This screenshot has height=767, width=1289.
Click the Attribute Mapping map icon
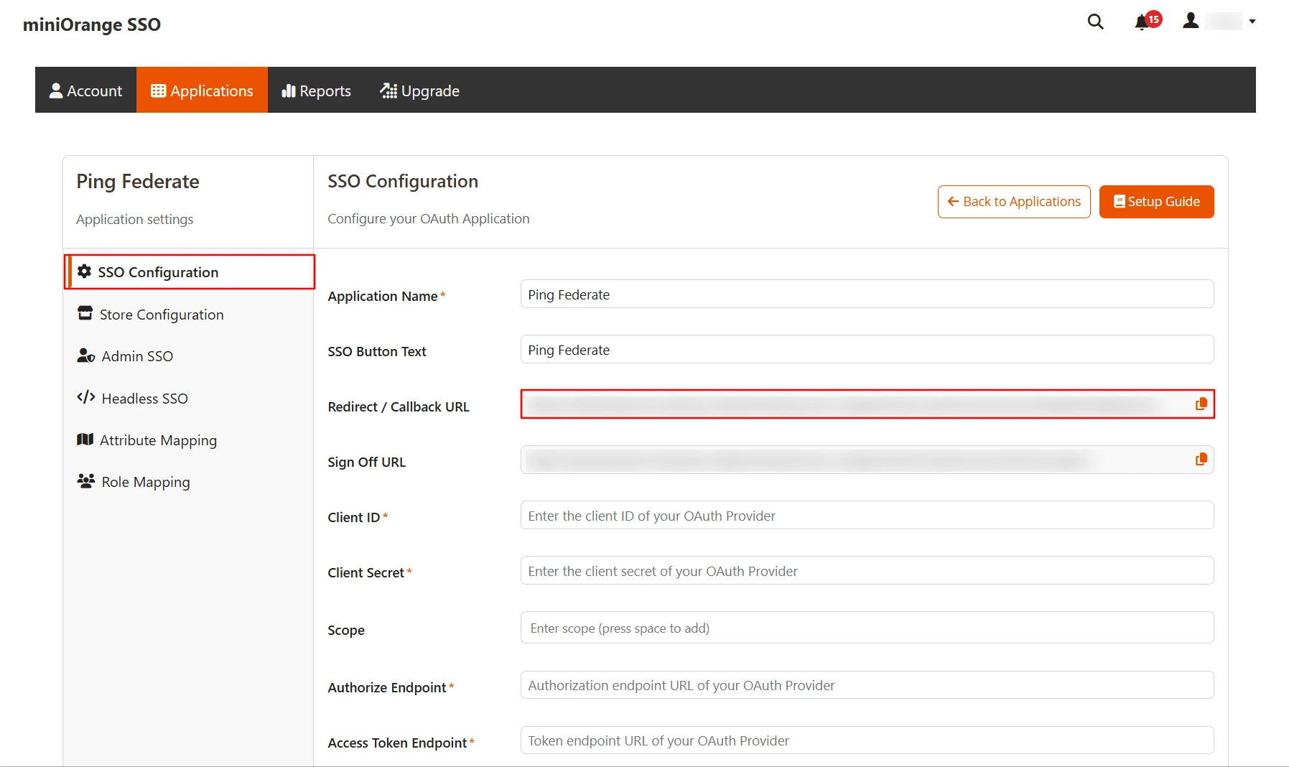pos(85,439)
